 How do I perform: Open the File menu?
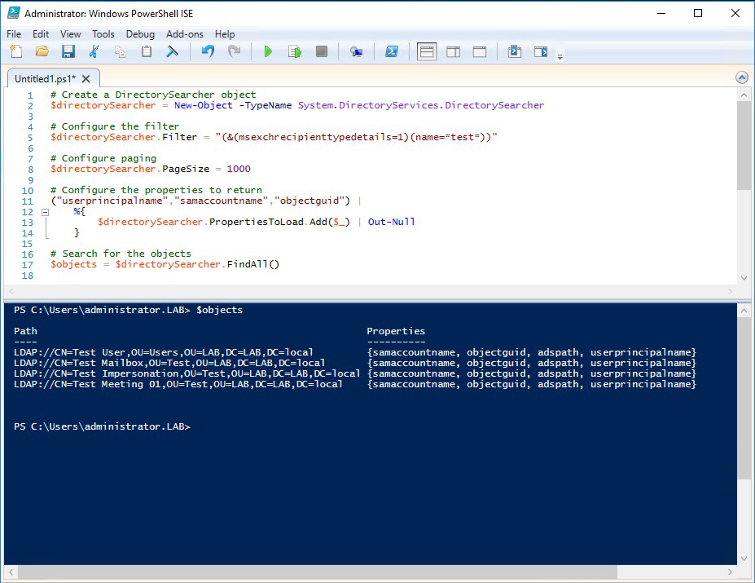[x=14, y=34]
